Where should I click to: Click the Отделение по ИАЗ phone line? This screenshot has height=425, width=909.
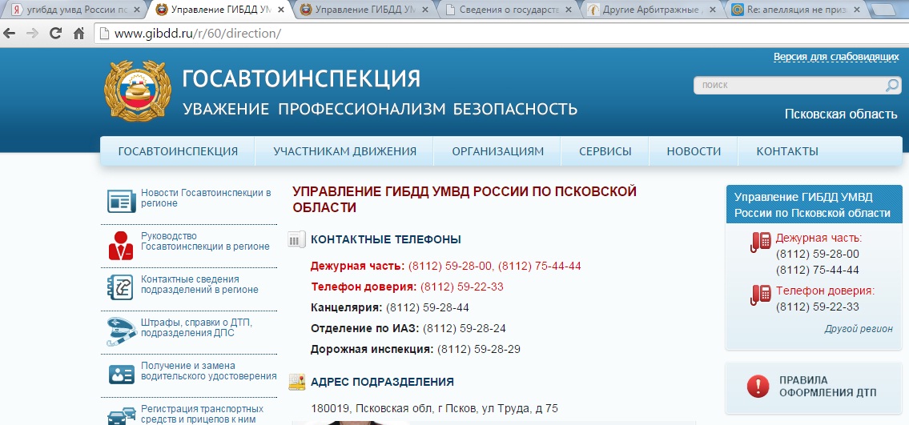coord(408,328)
